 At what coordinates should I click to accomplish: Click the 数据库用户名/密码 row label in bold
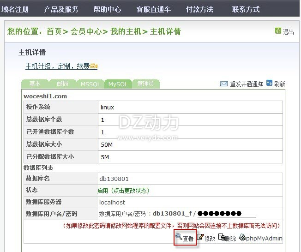(51, 214)
